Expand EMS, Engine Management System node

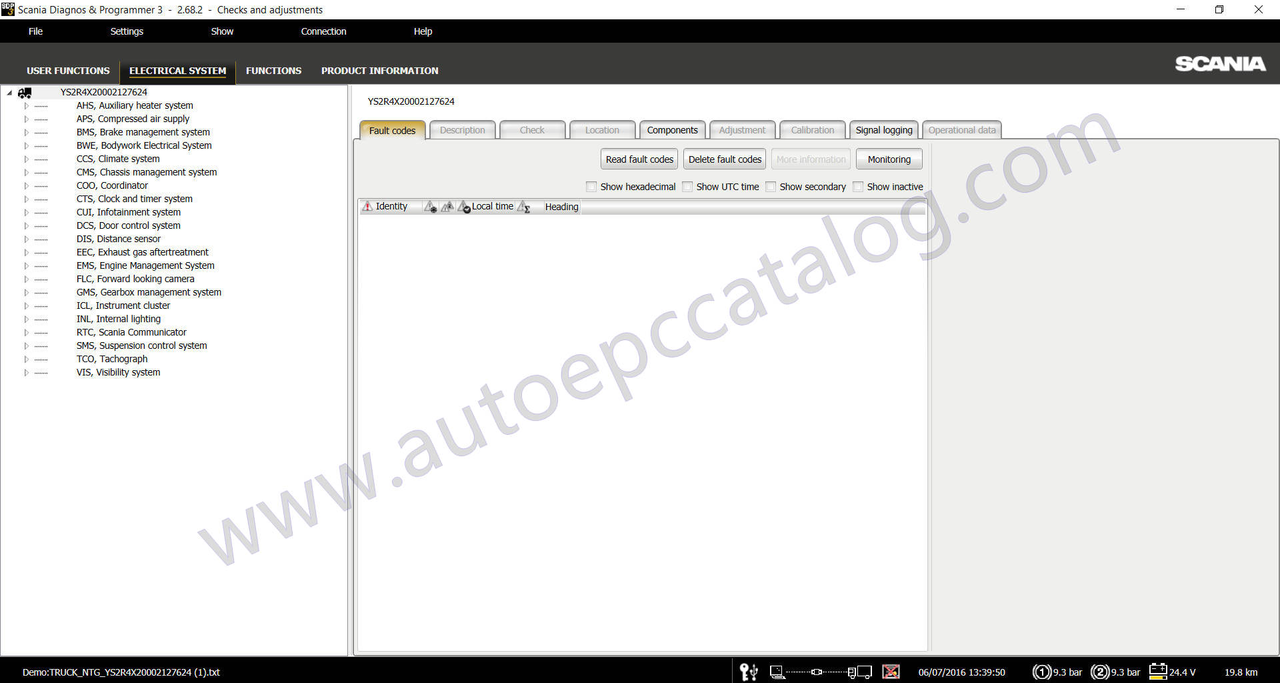point(27,265)
